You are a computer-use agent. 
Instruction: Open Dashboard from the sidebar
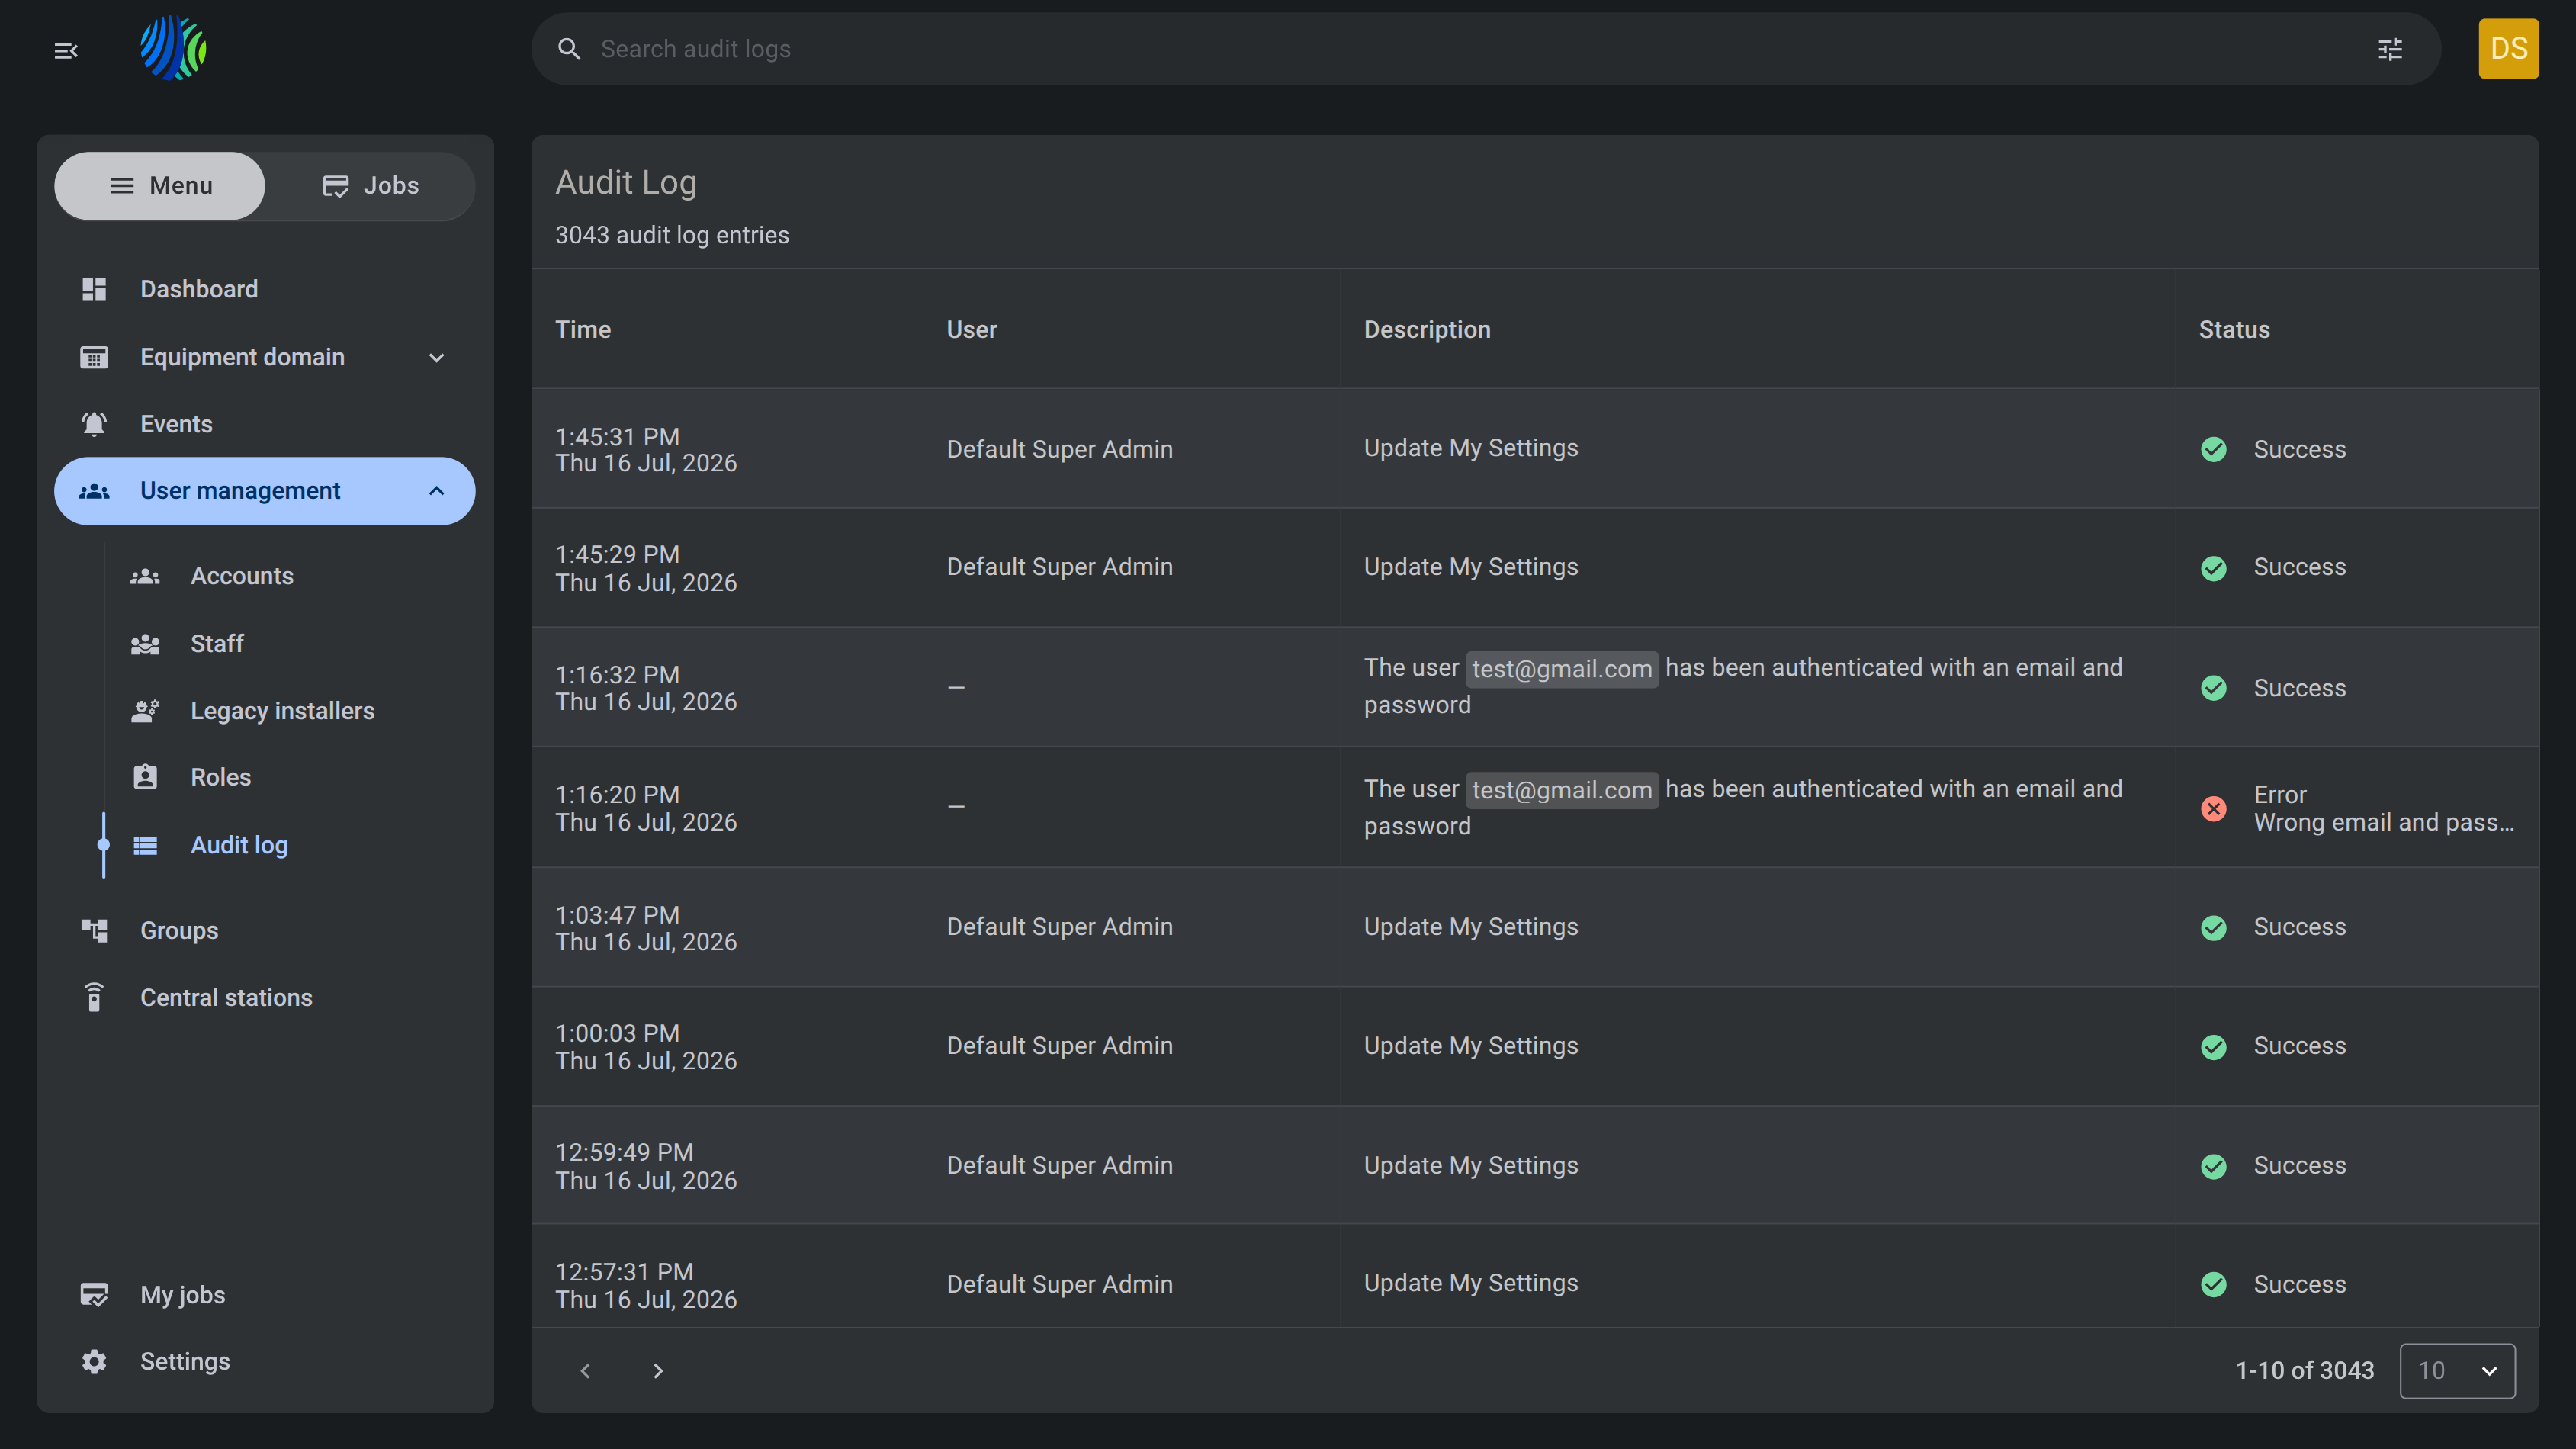pyautogui.click(x=264, y=289)
